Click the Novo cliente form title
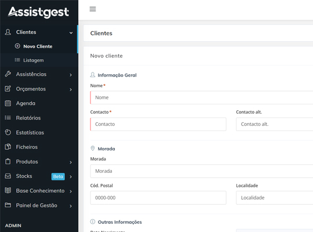The width and height of the screenshot is (313, 232). 107,56
